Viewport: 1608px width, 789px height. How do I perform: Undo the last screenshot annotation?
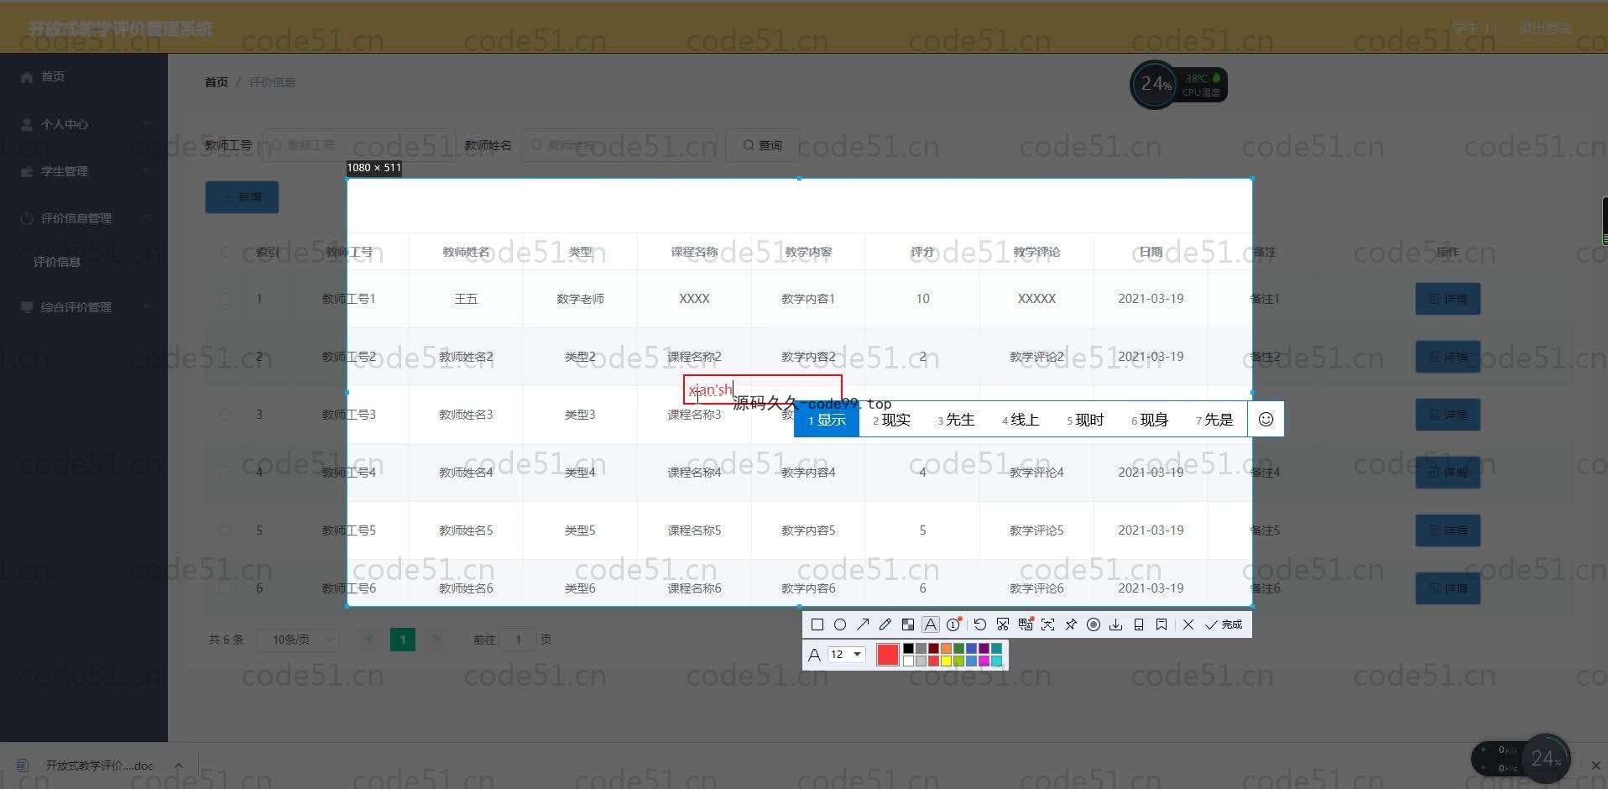[979, 624]
